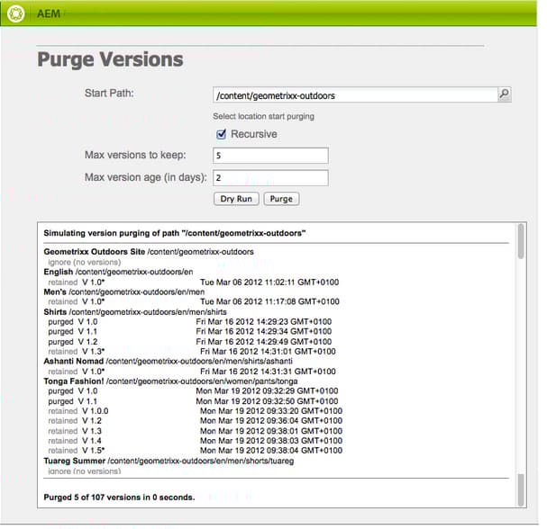The height and width of the screenshot is (529, 547).
Task: Click the Simulating version purging heading
Action: coord(175,233)
